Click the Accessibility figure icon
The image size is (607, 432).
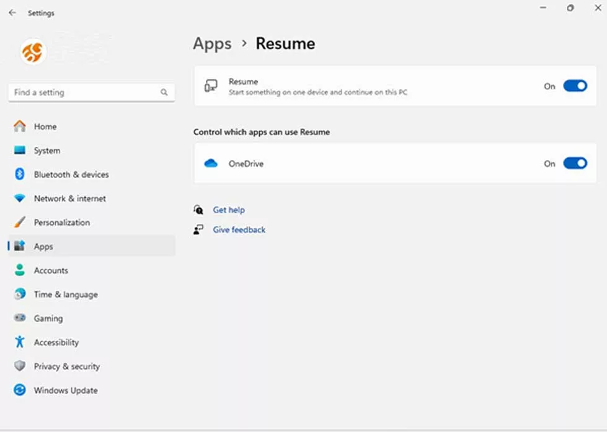tap(20, 342)
